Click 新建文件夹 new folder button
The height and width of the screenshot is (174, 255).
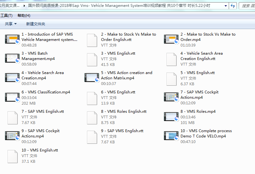point(36,24)
